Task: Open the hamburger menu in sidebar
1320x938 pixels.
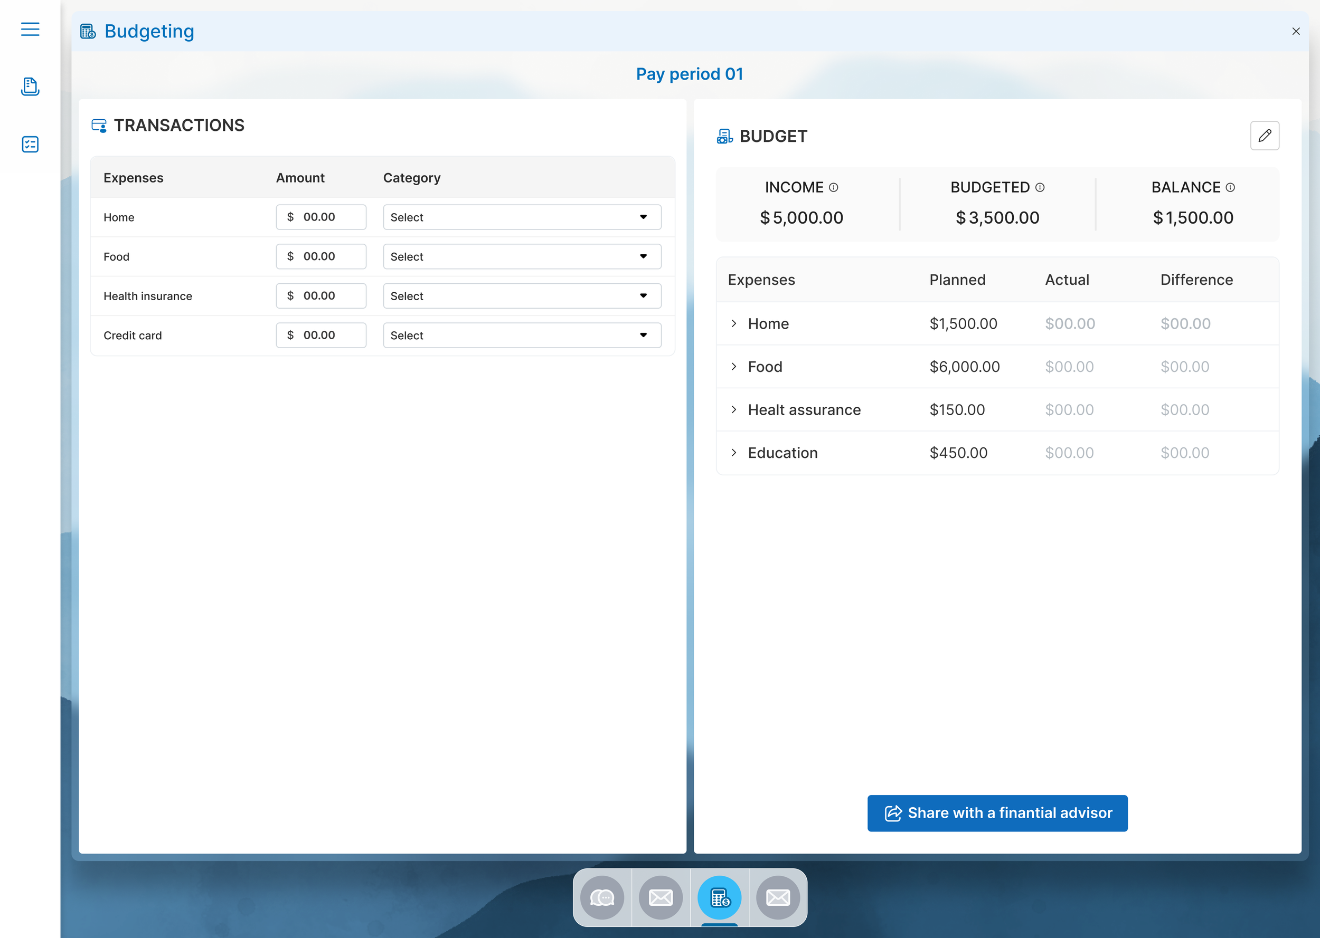Action: 30,29
